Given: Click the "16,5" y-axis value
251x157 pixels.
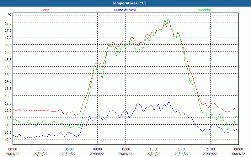Looking at the screenshot, I should pyautogui.click(x=8, y=45).
